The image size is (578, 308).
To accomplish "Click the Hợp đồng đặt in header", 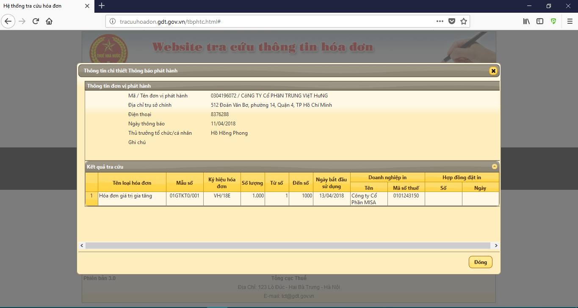I will (462, 178).
